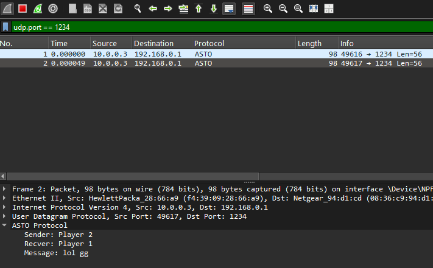Image resolution: width=433 pixels, height=268 pixels.
Task: Open a capture file icon
Action: [72, 9]
